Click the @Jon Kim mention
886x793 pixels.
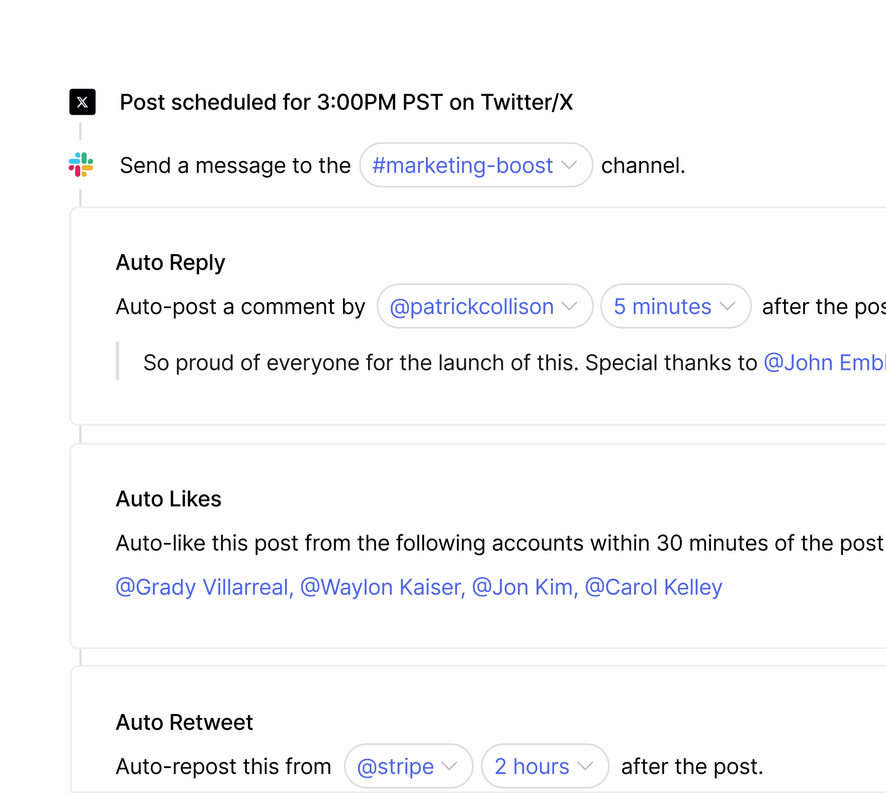525,587
